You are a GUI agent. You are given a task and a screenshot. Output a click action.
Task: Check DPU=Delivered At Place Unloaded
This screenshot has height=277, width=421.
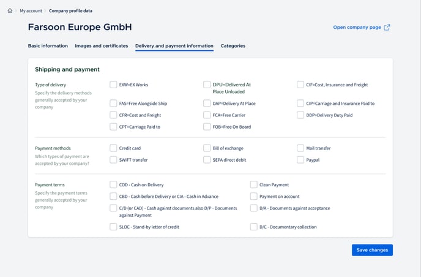tap(207, 85)
